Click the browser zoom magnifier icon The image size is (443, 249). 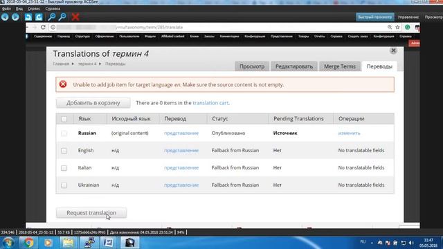tap(390, 27)
